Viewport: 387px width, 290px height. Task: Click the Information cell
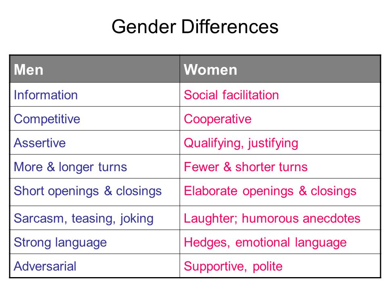(95, 95)
